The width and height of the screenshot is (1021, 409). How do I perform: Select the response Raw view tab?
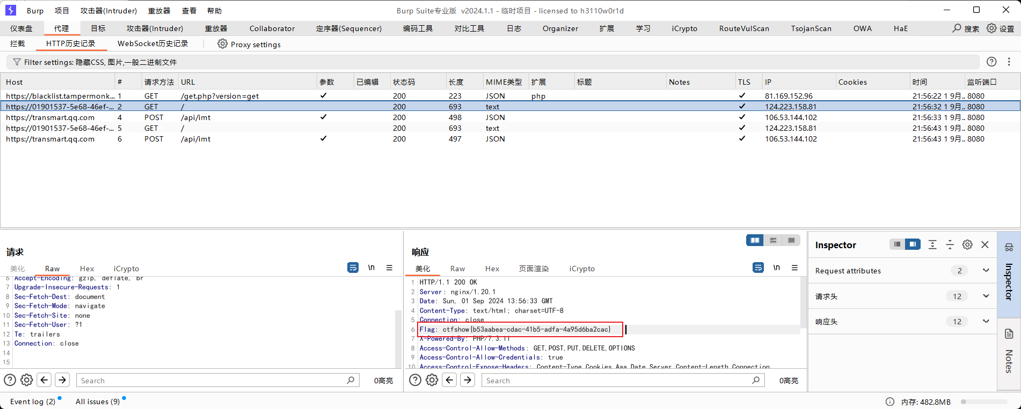pyautogui.click(x=457, y=269)
